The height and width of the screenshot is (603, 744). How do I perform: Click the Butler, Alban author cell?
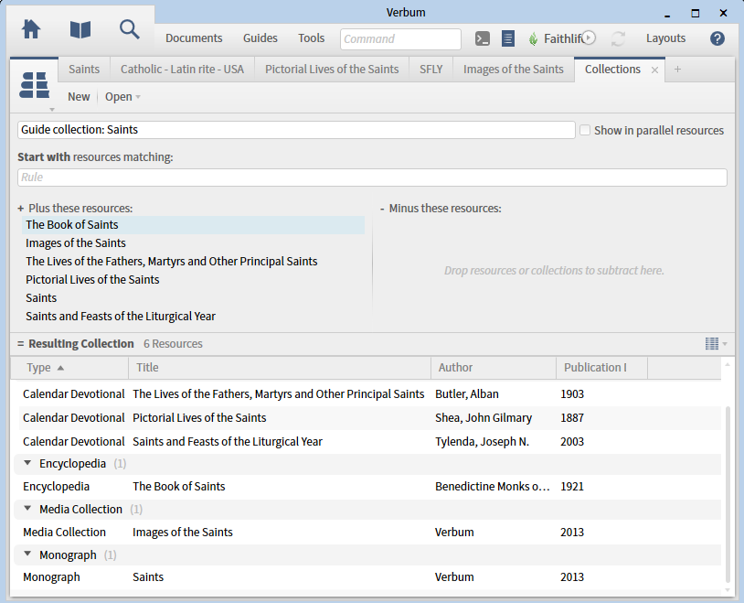pos(467,394)
